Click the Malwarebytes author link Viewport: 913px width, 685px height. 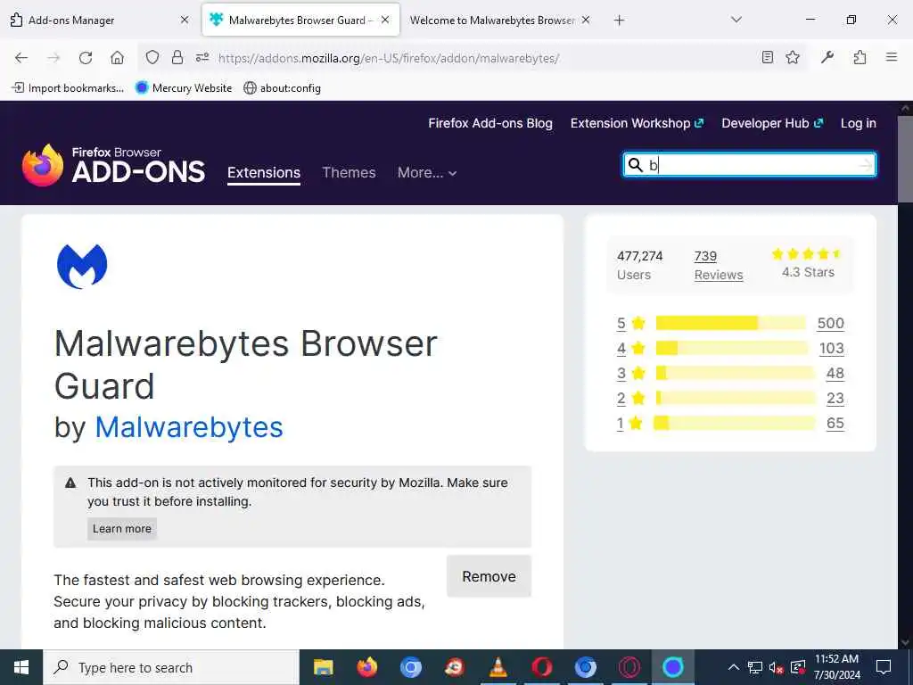point(189,427)
